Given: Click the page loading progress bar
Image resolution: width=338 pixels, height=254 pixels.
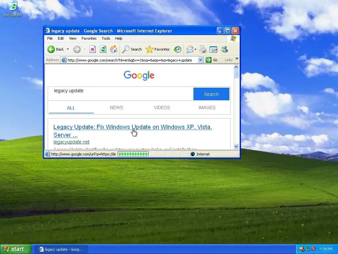Looking at the screenshot, I should 133,154.
